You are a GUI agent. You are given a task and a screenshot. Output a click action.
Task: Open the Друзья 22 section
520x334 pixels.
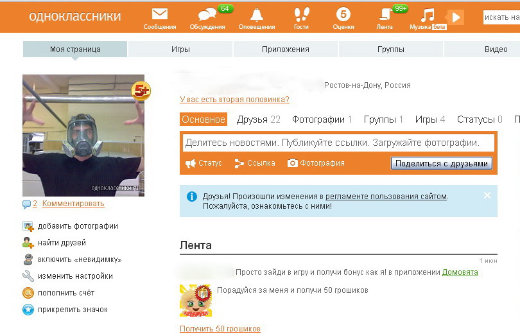pos(258,119)
